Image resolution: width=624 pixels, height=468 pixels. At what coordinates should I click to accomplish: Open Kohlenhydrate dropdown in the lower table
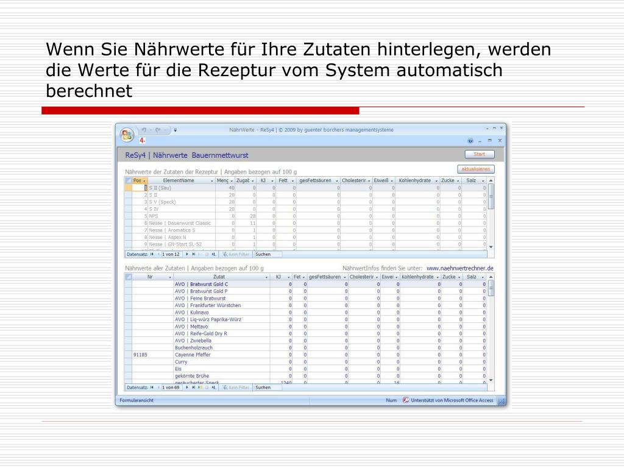(x=438, y=277)
